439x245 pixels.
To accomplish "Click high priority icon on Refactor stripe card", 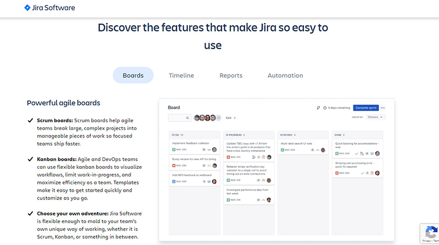I will coord(263,180).
